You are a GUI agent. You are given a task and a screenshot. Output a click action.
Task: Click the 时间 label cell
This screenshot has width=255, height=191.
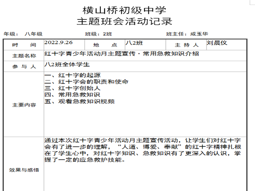click(x=24, y=45)
